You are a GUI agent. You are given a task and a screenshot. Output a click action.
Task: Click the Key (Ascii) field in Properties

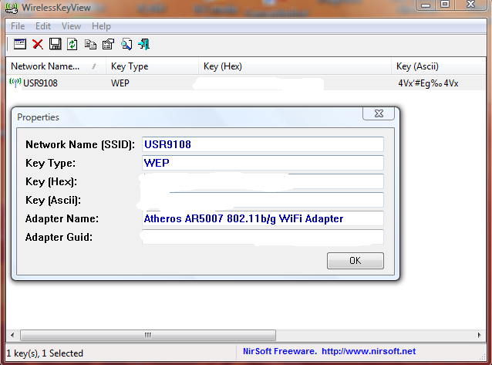[x=263, y=200]
